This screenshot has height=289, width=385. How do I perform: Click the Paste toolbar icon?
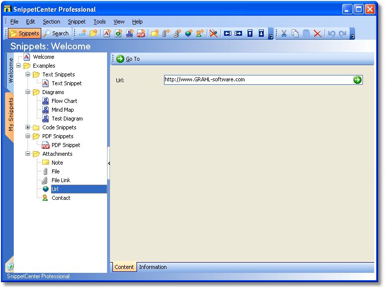(306, 33)
